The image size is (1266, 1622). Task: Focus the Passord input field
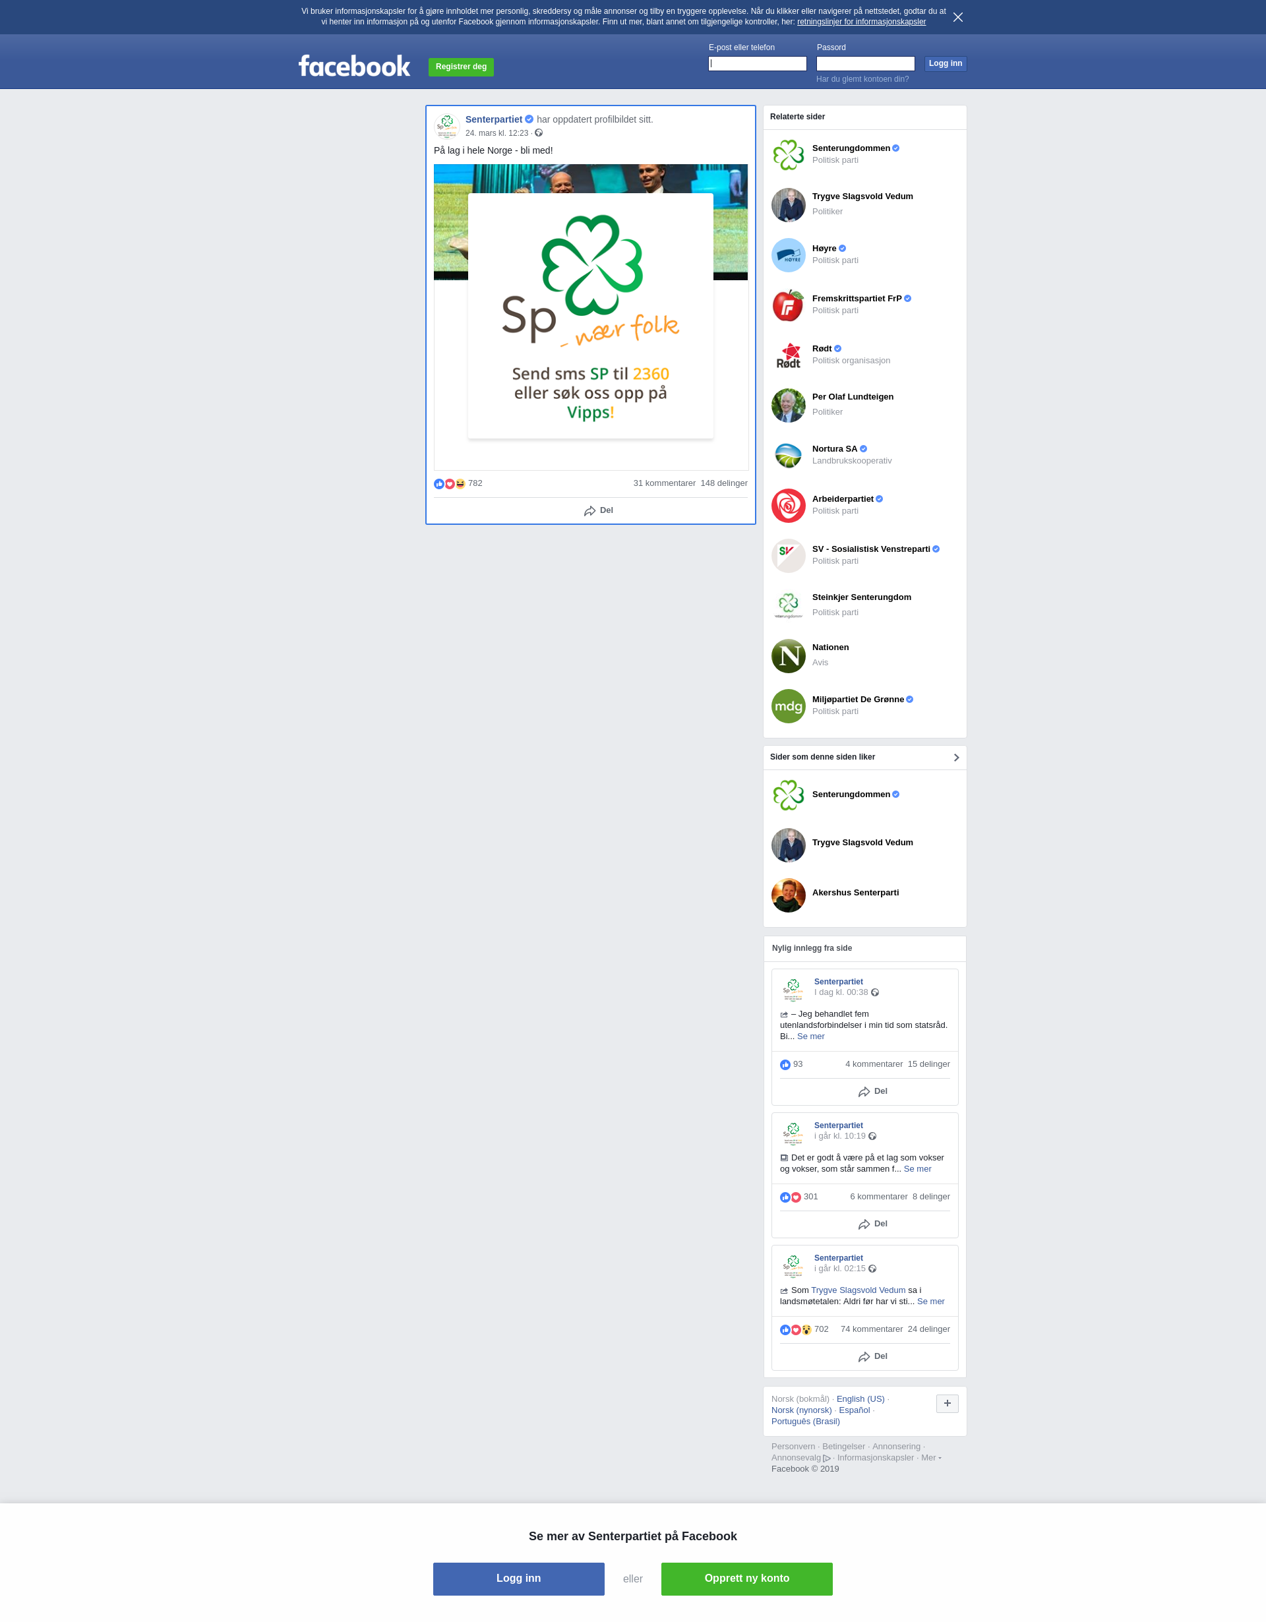(866, 64)
